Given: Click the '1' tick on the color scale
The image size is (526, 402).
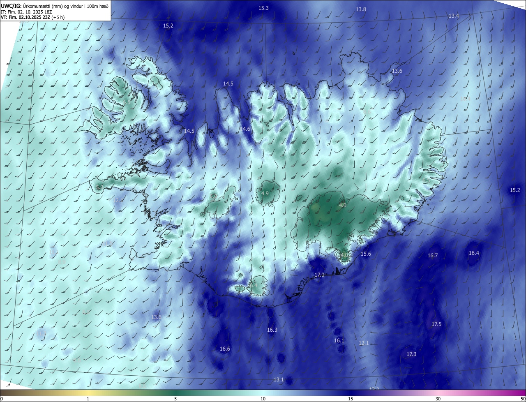Looking at the screenshot, I should 88,399.
